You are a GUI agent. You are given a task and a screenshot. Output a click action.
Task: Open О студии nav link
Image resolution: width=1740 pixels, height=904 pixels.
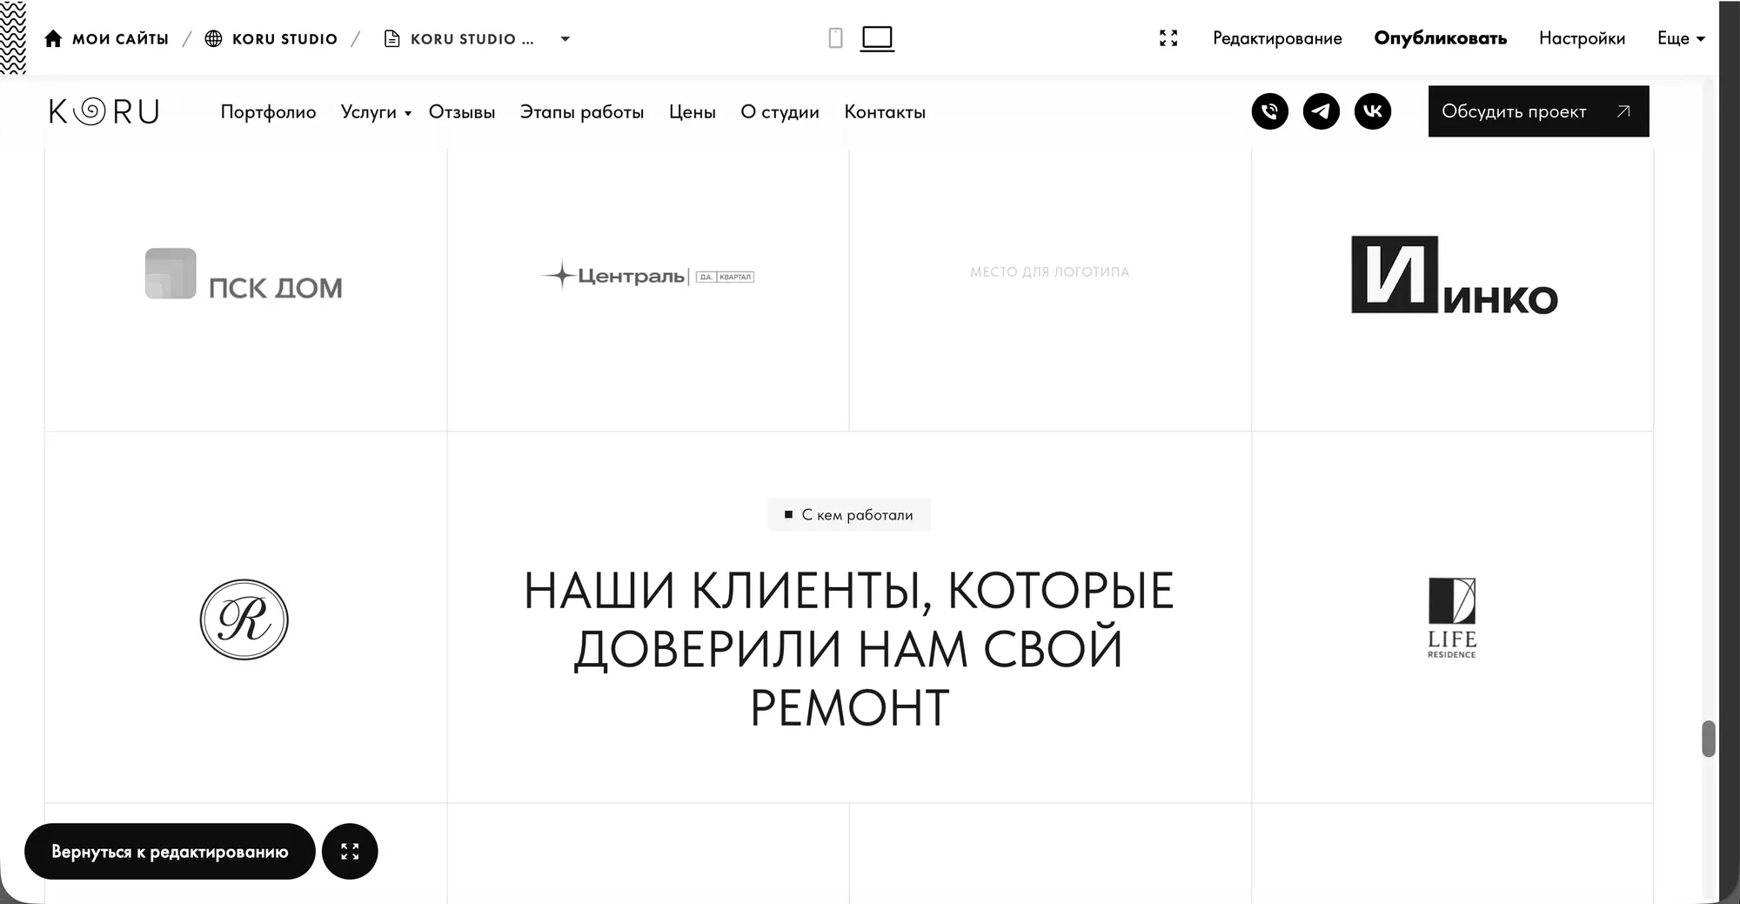click(780, 112)
